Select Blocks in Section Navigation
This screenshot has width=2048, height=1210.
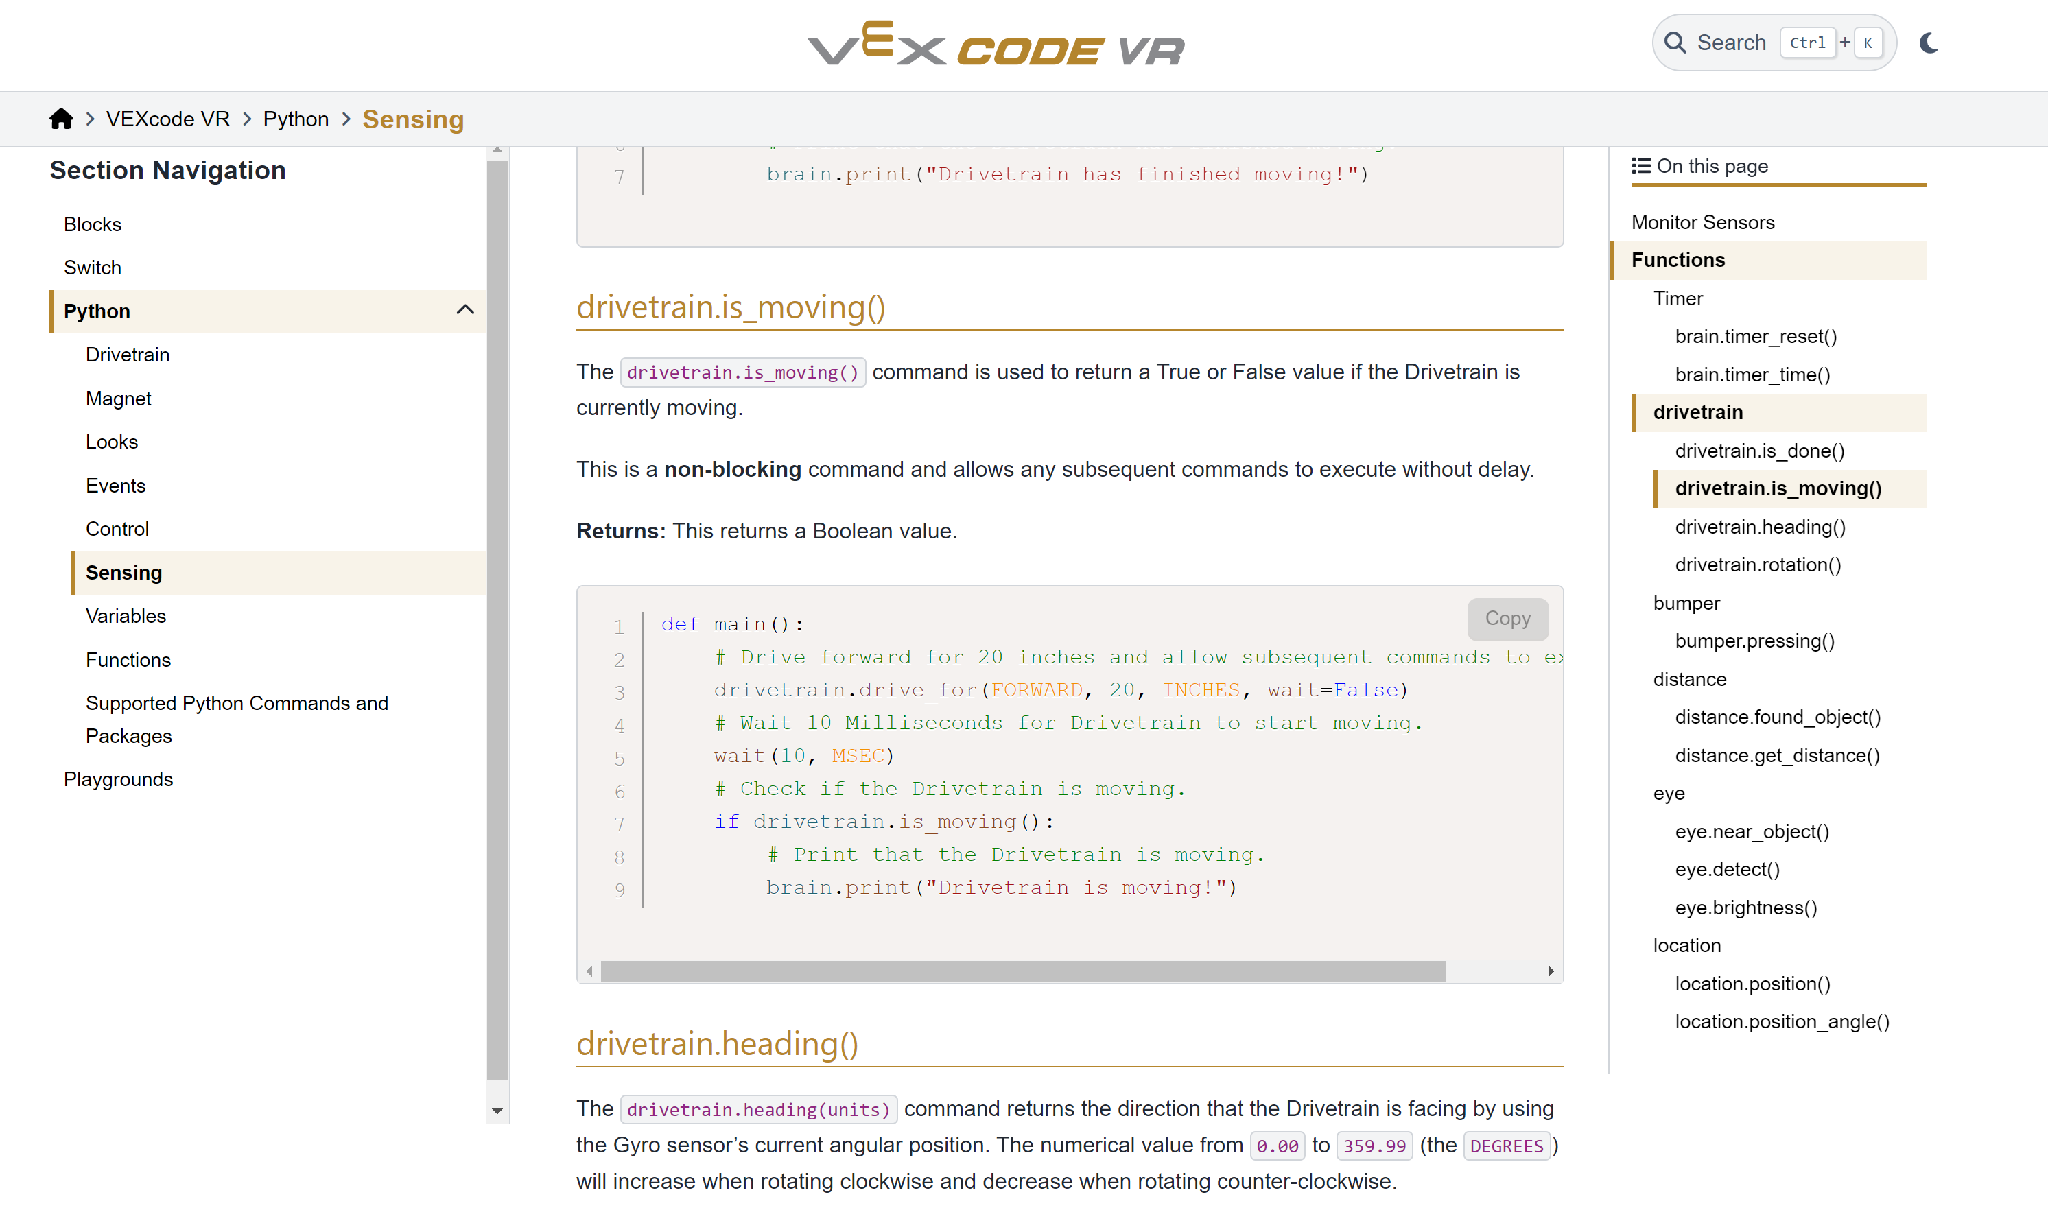[x=92, y=224]
